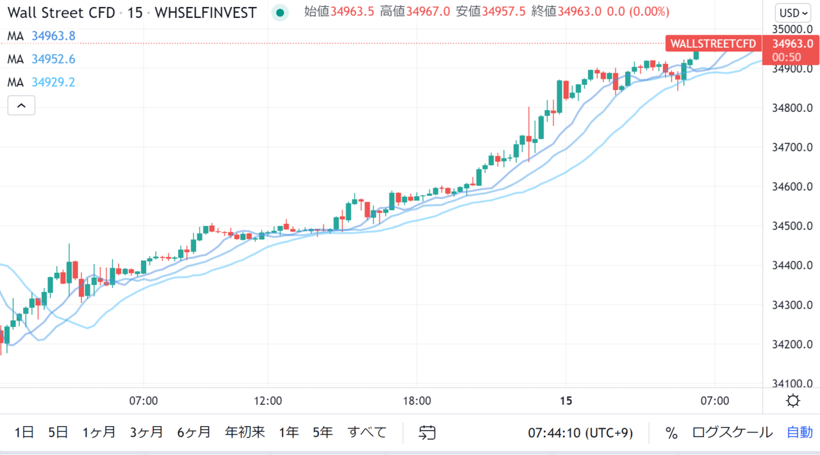The width and height of the screenshot is (820, 455).
Task: Click the 高値 34967.0 high value
Action: point(416,12)
